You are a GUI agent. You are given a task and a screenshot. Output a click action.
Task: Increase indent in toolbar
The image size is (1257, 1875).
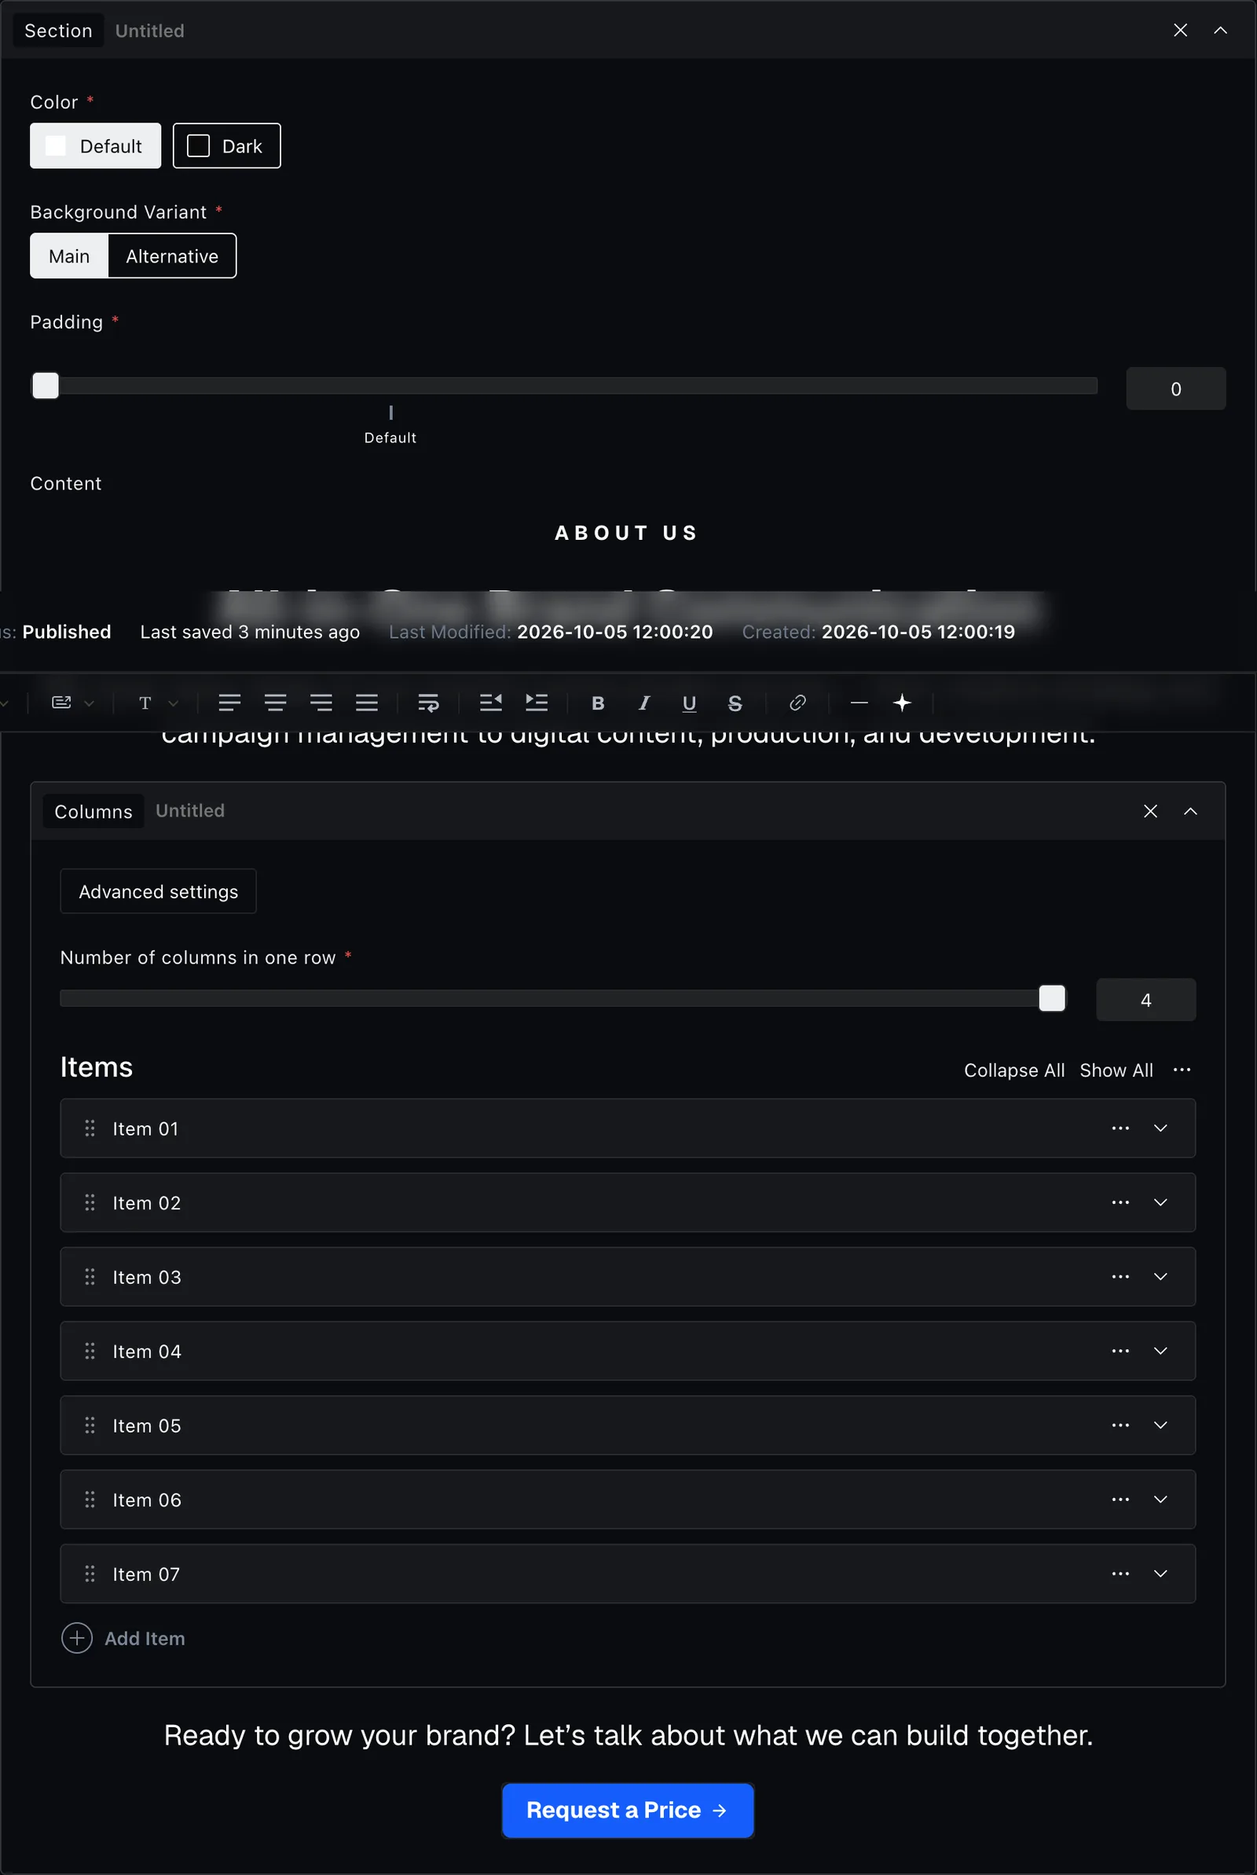pyautogui.click(x=537, y=703)
